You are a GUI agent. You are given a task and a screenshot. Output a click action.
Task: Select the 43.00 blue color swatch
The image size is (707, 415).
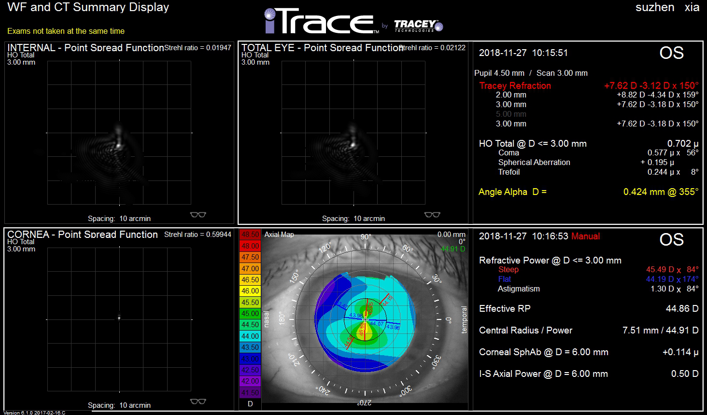250,359
